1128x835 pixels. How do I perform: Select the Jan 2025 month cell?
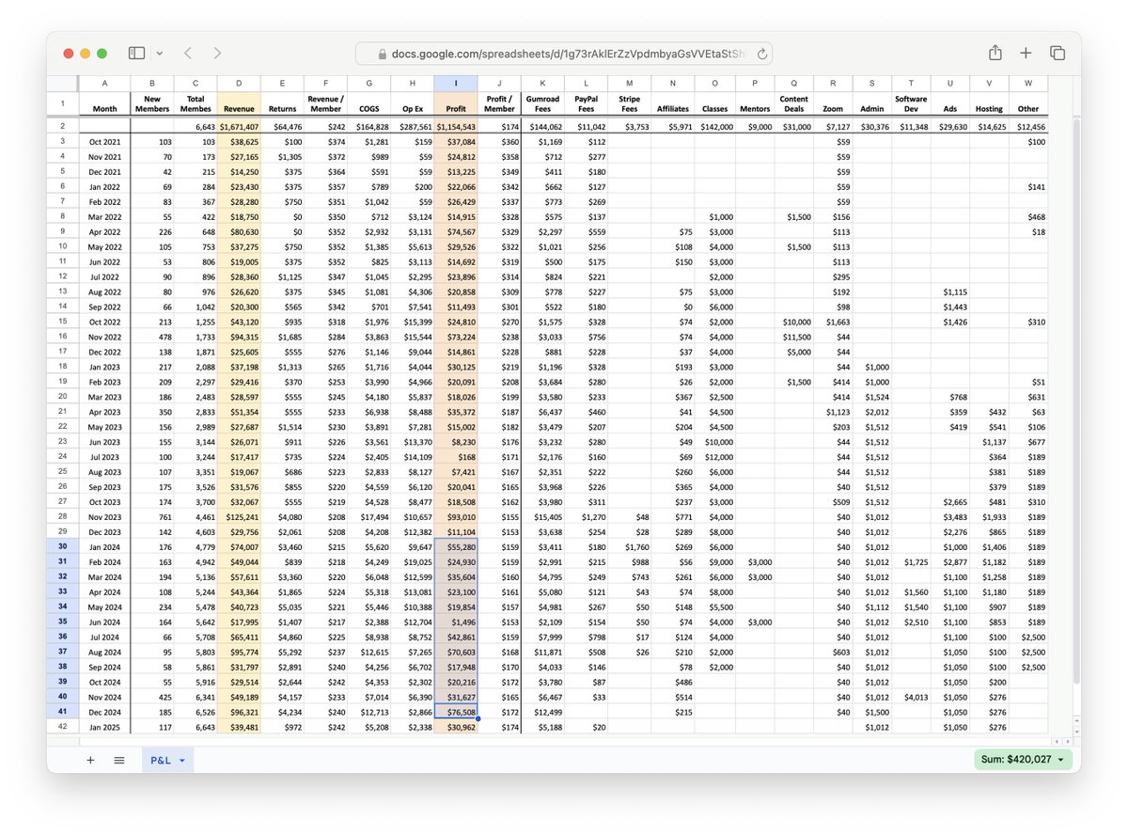tap(105, 727)
